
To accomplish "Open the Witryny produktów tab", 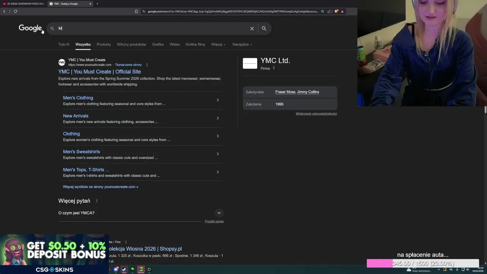I will [131, 45].
